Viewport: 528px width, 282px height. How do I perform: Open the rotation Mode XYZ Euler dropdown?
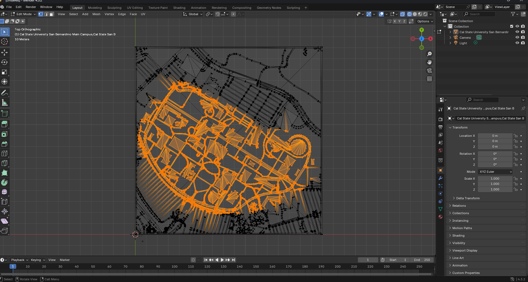pos(495,172)
